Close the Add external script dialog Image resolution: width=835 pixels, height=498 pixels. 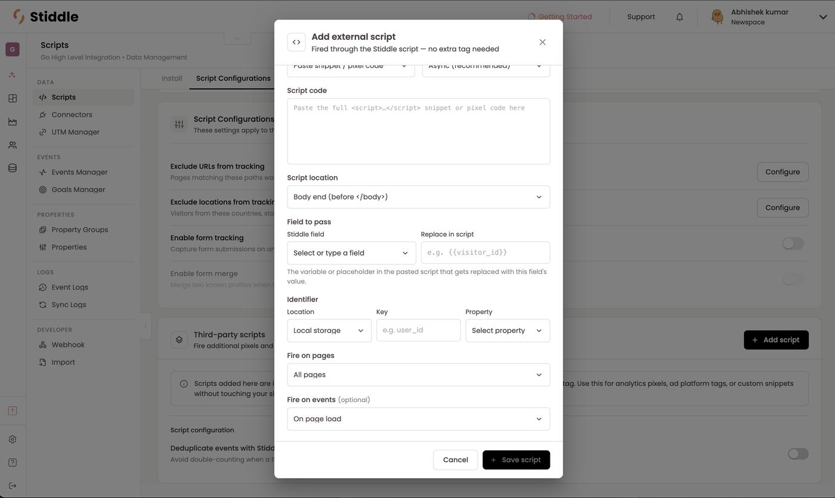point(542,42)
